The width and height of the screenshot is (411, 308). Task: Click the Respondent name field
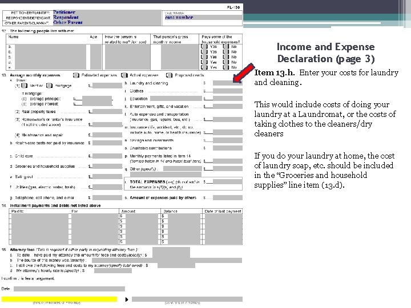(x=107, y=18)
